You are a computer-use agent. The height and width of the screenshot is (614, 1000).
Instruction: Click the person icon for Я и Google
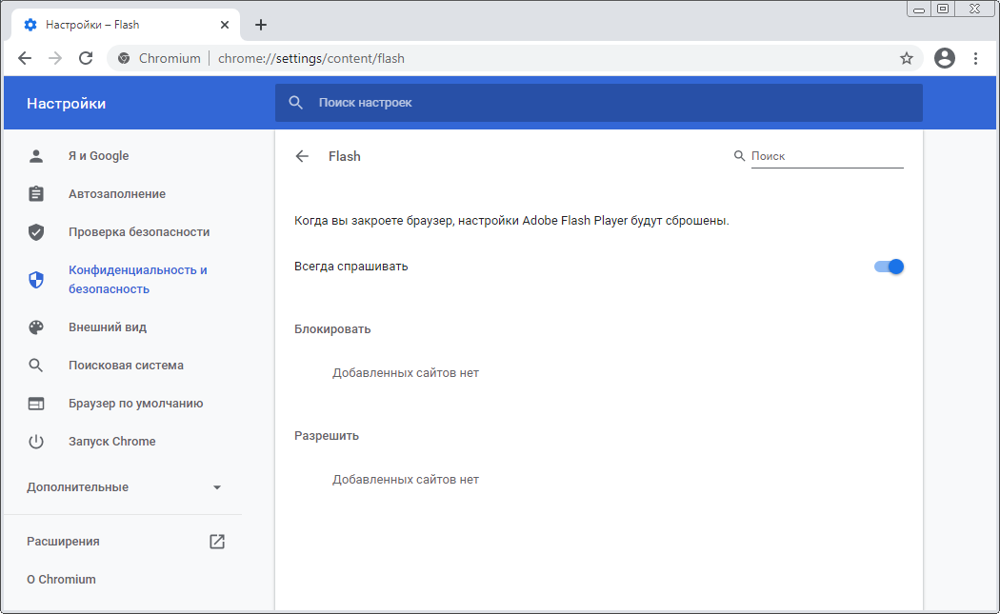pyautogui.click(x=36, y=155)
